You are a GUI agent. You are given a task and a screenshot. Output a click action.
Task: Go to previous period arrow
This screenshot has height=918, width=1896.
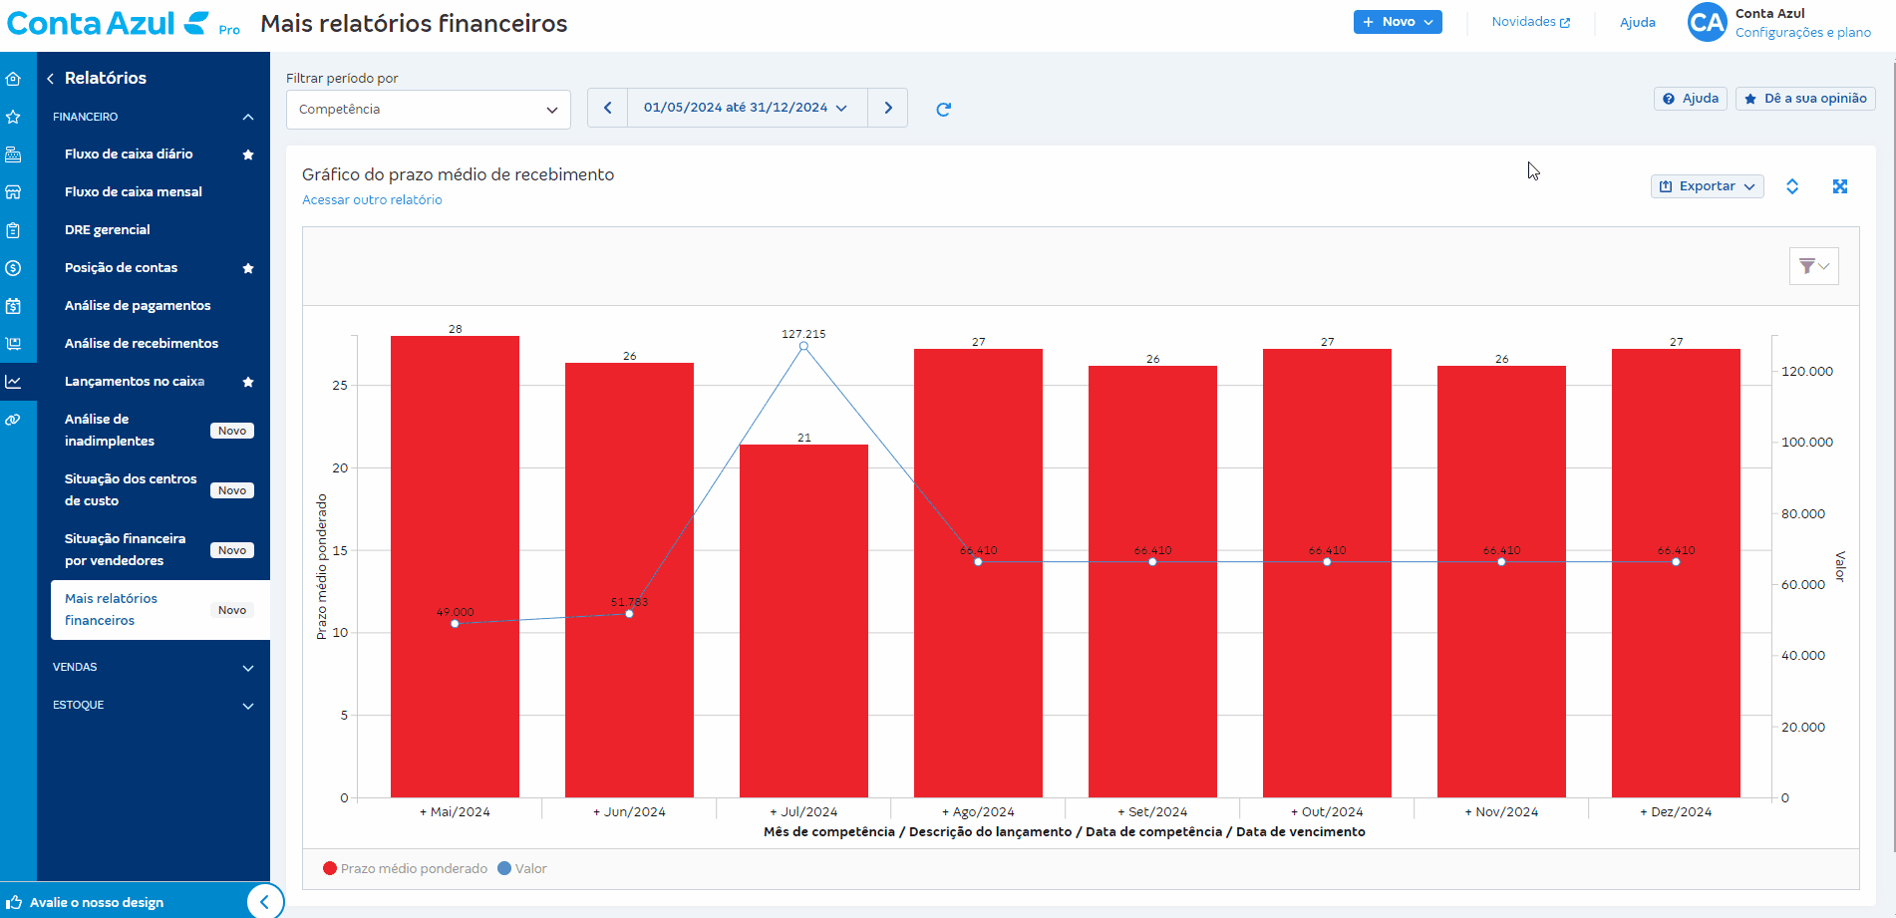coord(607,108)
